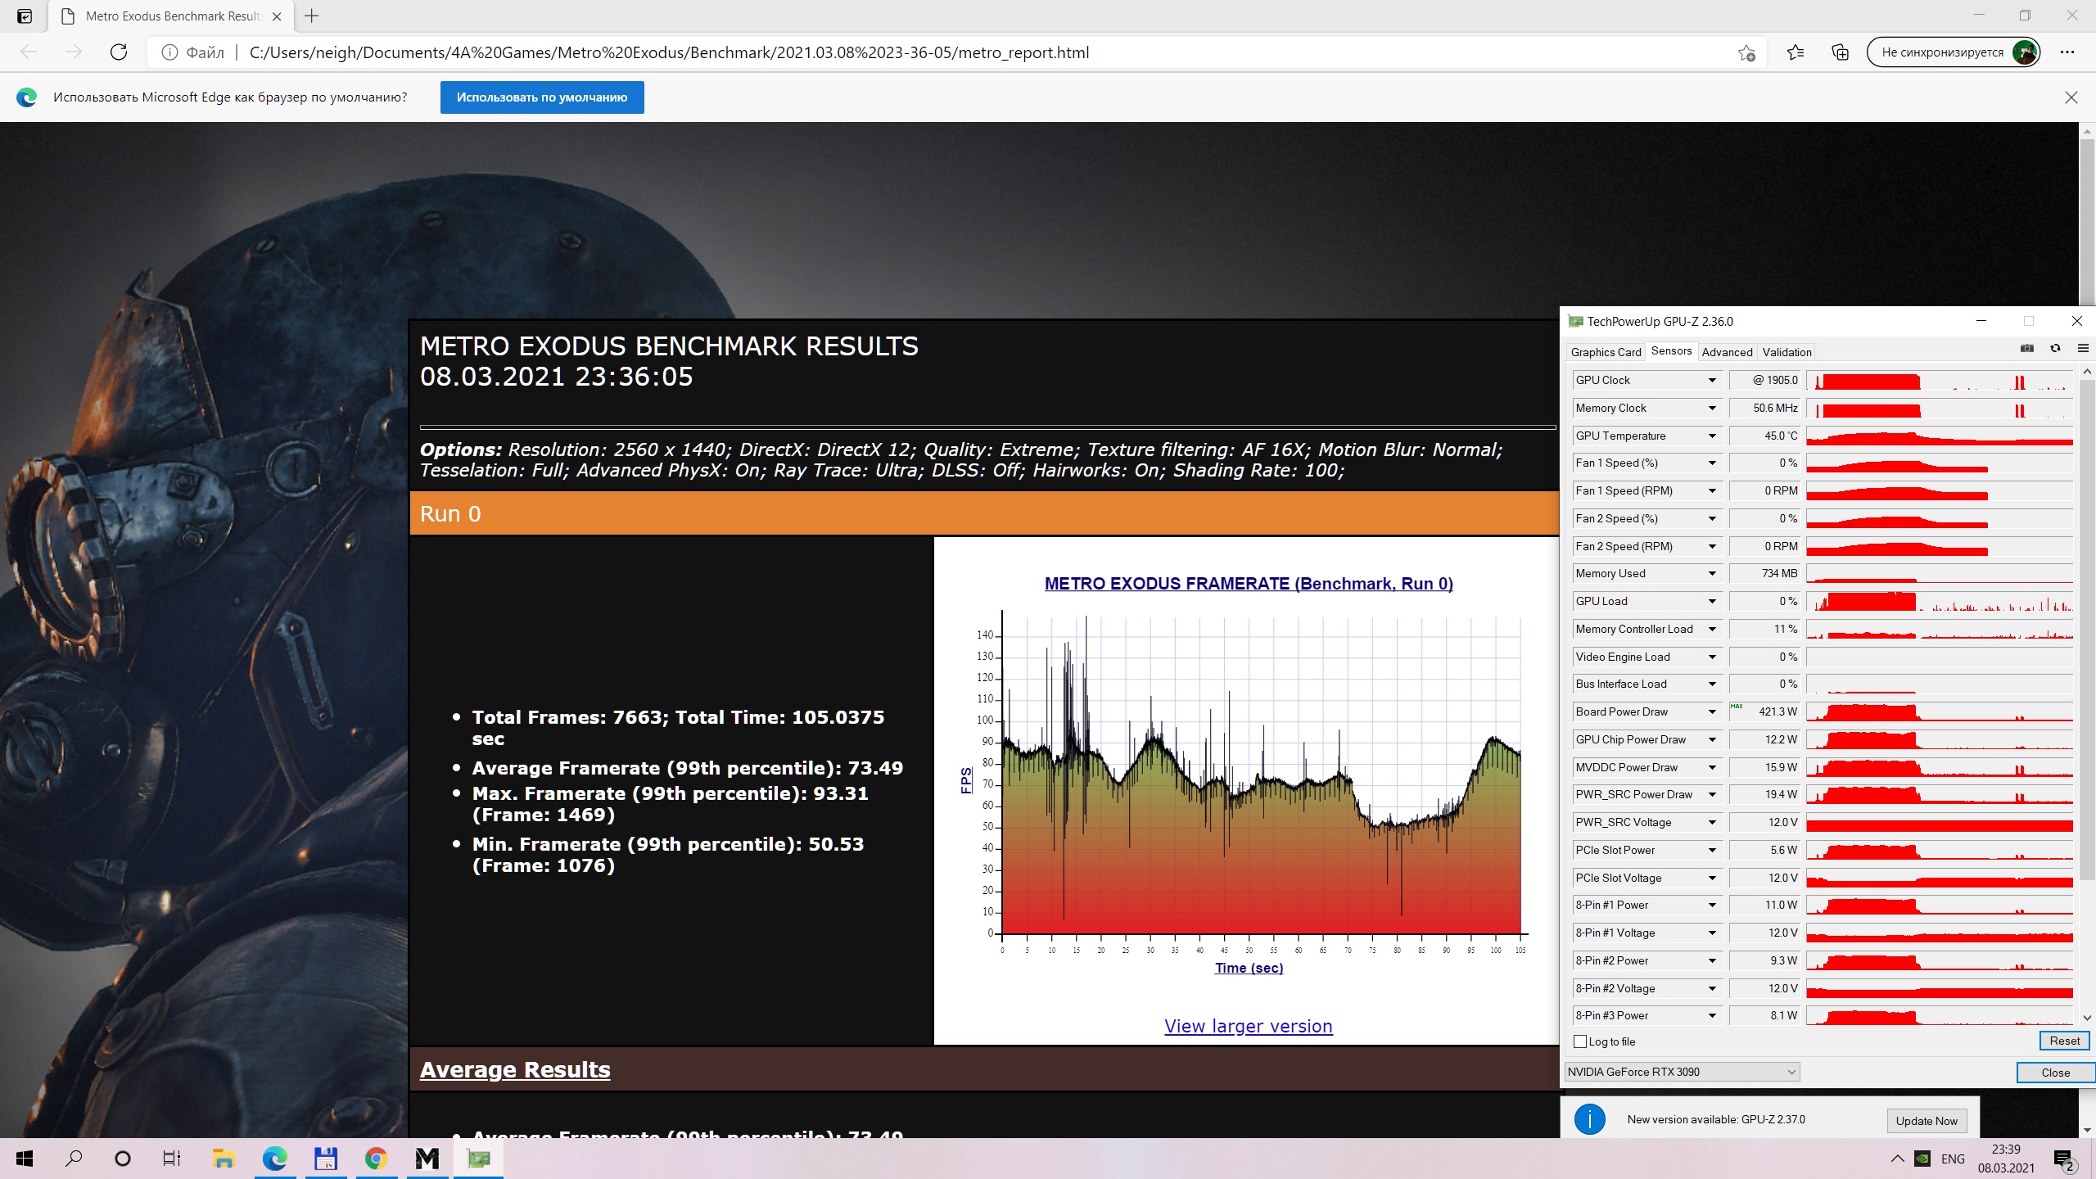Image resolution: width=2096 pixels, height=1179 pixels.
Task: Click NVIDIA tray icon in taskbar
Action: tap(1922, 1159)
